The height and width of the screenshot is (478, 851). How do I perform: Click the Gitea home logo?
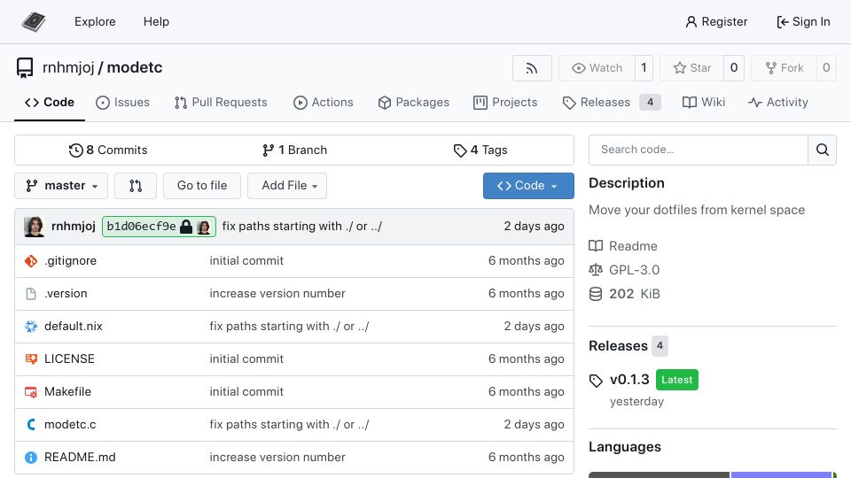[33, 21]
